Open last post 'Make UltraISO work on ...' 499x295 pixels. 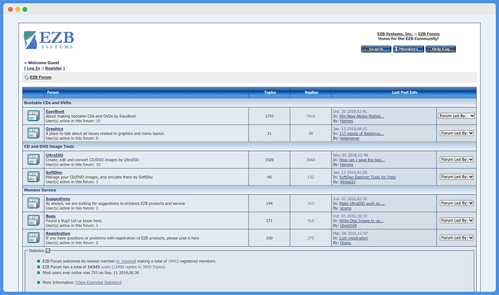pos(362,203)
